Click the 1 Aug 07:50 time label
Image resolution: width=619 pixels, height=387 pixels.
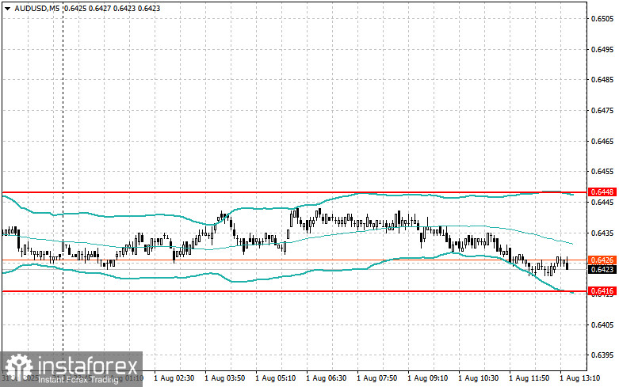point(377,378)
